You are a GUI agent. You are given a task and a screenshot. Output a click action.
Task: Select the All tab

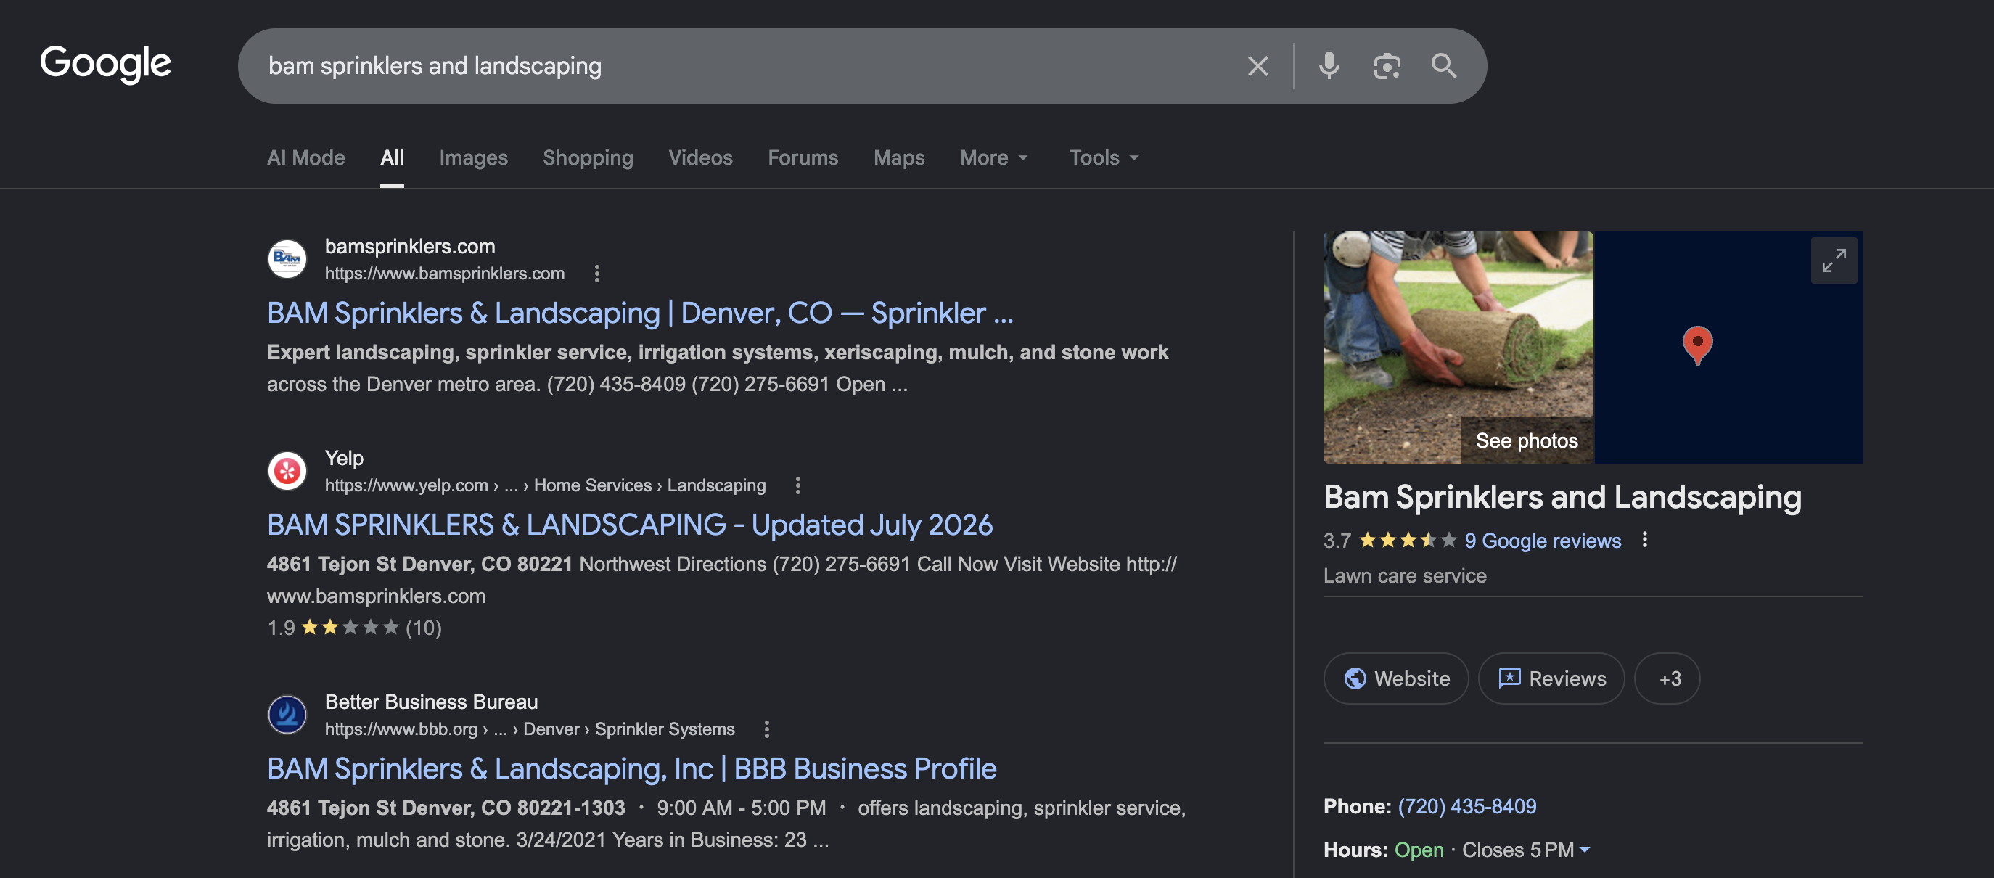[x=392, y=158]
